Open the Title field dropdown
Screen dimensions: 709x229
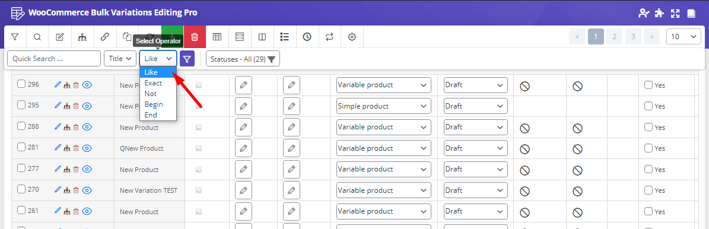[x=120, y=58]
